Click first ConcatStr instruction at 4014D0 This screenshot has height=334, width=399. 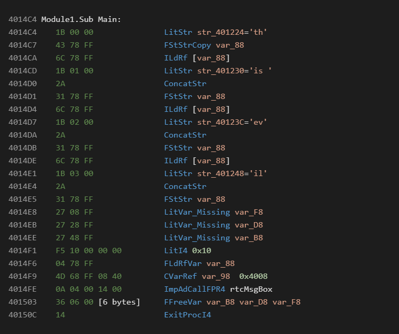pos(185,83)
